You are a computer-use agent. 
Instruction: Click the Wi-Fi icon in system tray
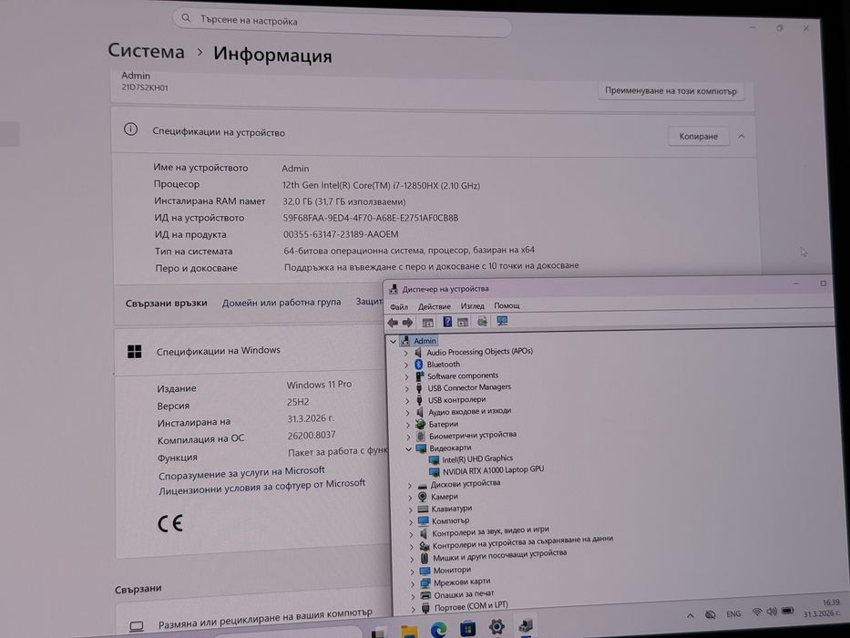[x=757, y=612]
